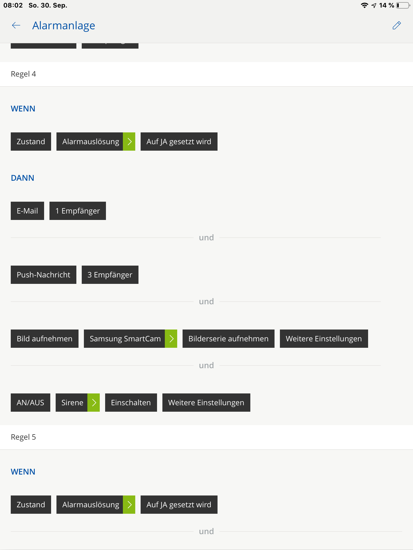
Task: Tap the Regel 4 Zustand tag
Action: (31, 142)
